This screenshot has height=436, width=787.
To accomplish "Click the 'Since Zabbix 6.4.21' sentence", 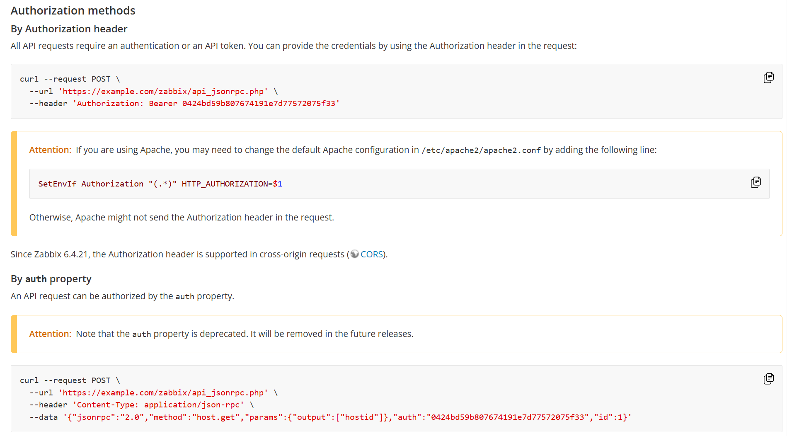I will [177, 254].
